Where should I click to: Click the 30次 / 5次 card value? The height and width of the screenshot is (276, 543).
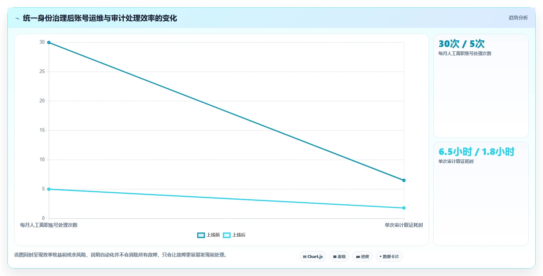click(x=462, y=44)
